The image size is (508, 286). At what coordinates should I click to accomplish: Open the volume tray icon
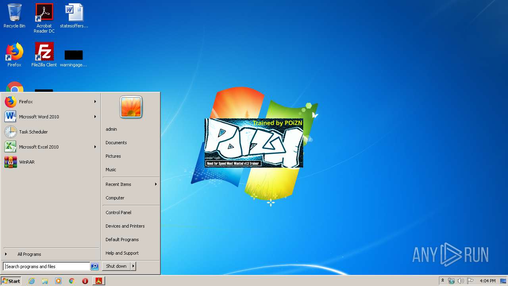point(461,281)
